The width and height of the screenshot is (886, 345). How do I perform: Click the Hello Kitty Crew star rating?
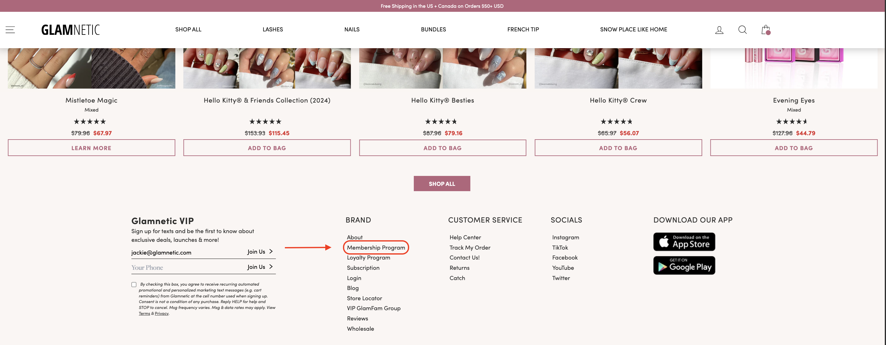[x=616, y=122]
